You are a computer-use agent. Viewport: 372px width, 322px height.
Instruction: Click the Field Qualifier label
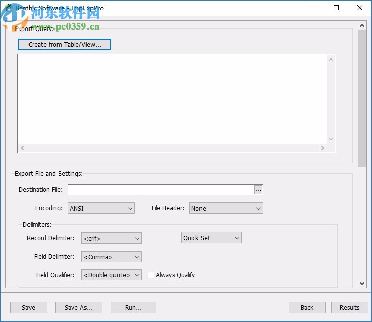tap(55, 275)
